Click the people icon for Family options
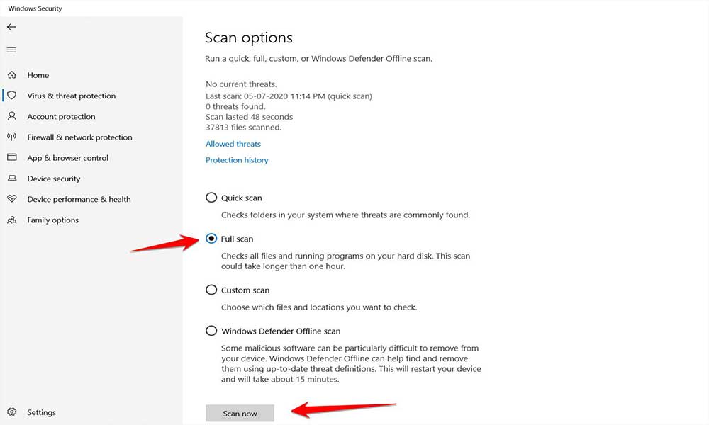The image size is (709, 425). point(12,220)
